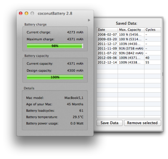Screen dimensions: 168x159
Task: Click the Remove selected button
Action: pos(142,123)
